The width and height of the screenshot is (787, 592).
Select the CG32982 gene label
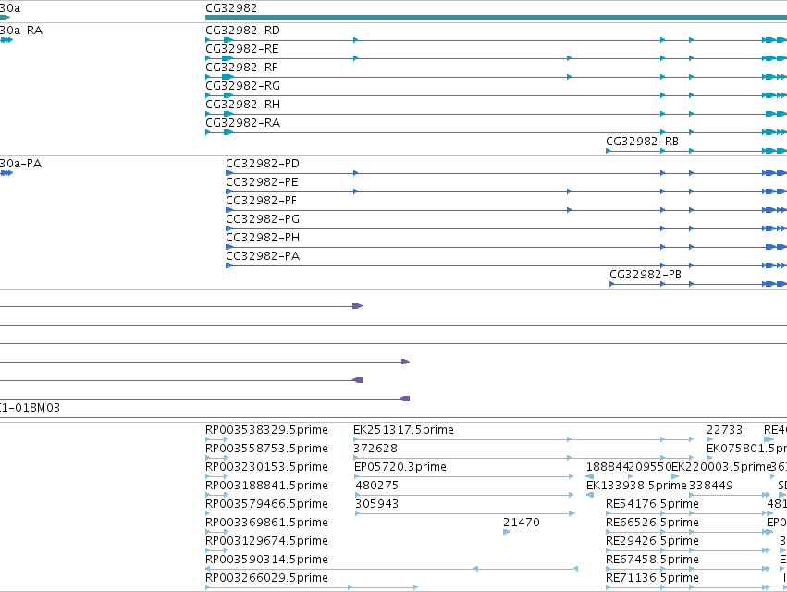point(231,8)
